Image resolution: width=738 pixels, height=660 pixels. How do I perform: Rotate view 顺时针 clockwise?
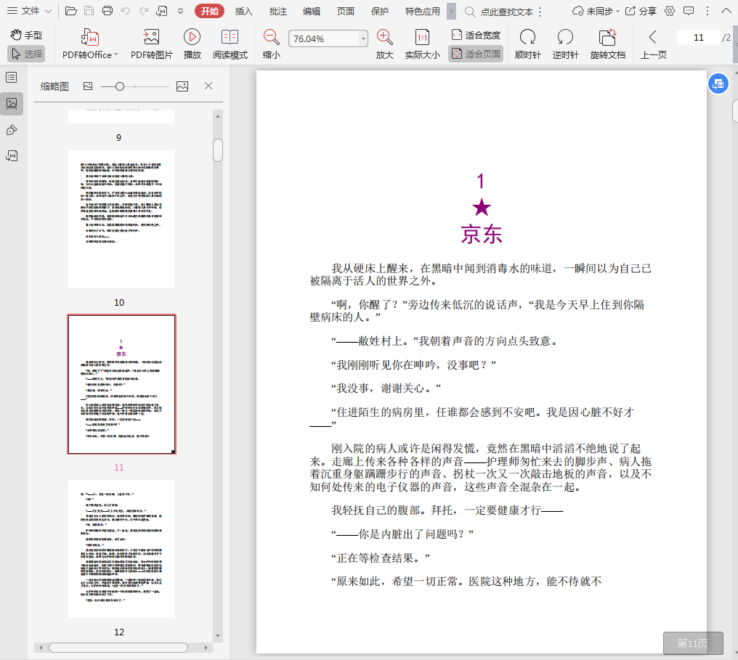(527, 44)
